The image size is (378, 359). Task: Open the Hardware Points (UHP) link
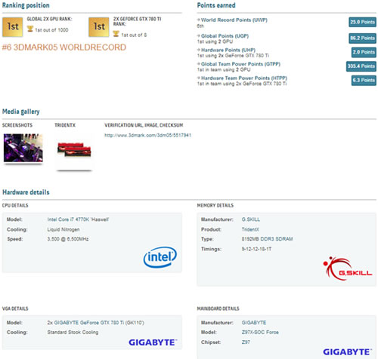(228, 50)
